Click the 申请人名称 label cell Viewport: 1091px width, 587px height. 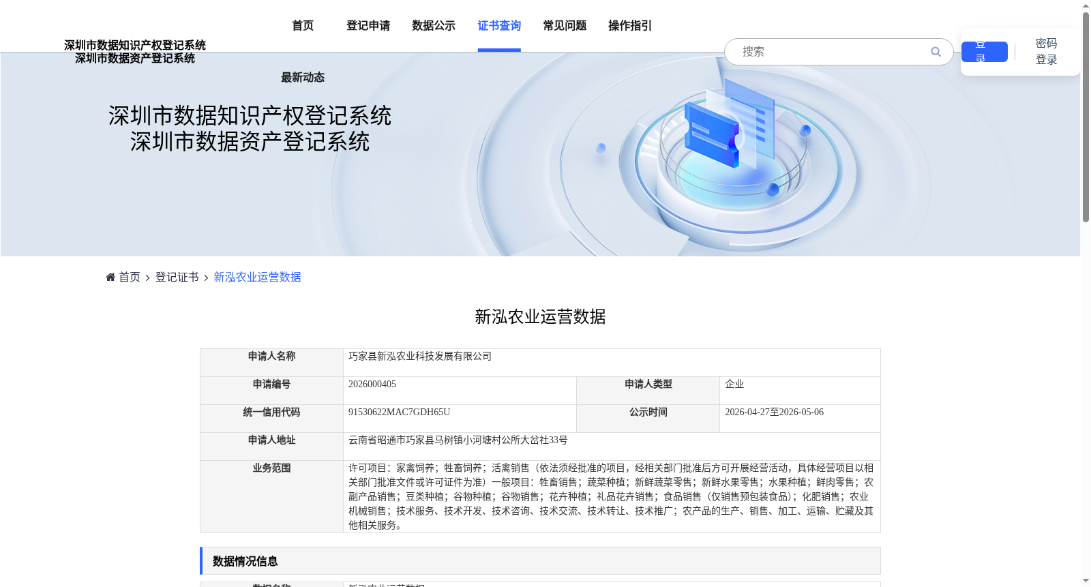[x=271, y=363]
